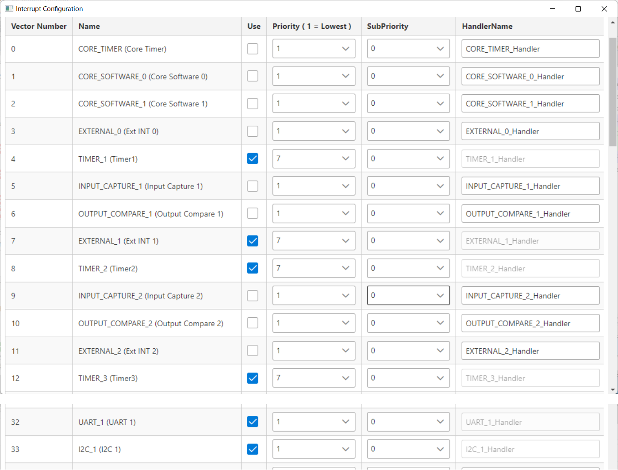Open Priority dropdown for CORE_SOFTWARE_0
Image resolution: width=618 pixels, height=470 pixels.
pos(314,76)
